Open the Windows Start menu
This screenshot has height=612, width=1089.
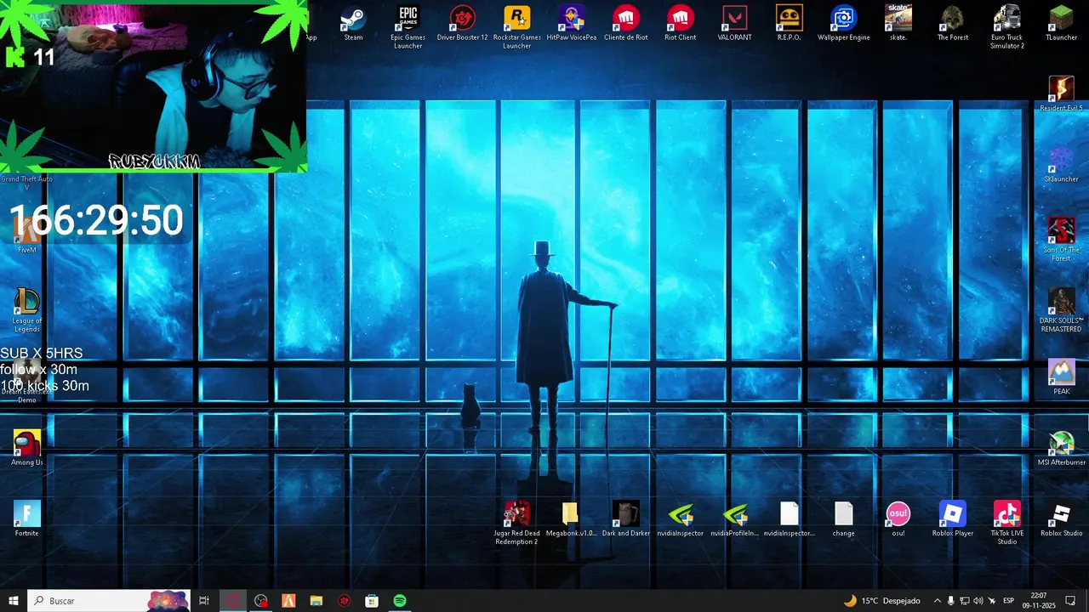coord(14,601)
